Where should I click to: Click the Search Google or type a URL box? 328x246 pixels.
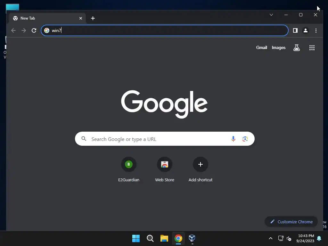point(165,139)
